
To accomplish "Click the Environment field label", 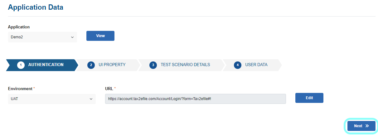I will click(20, 89).
